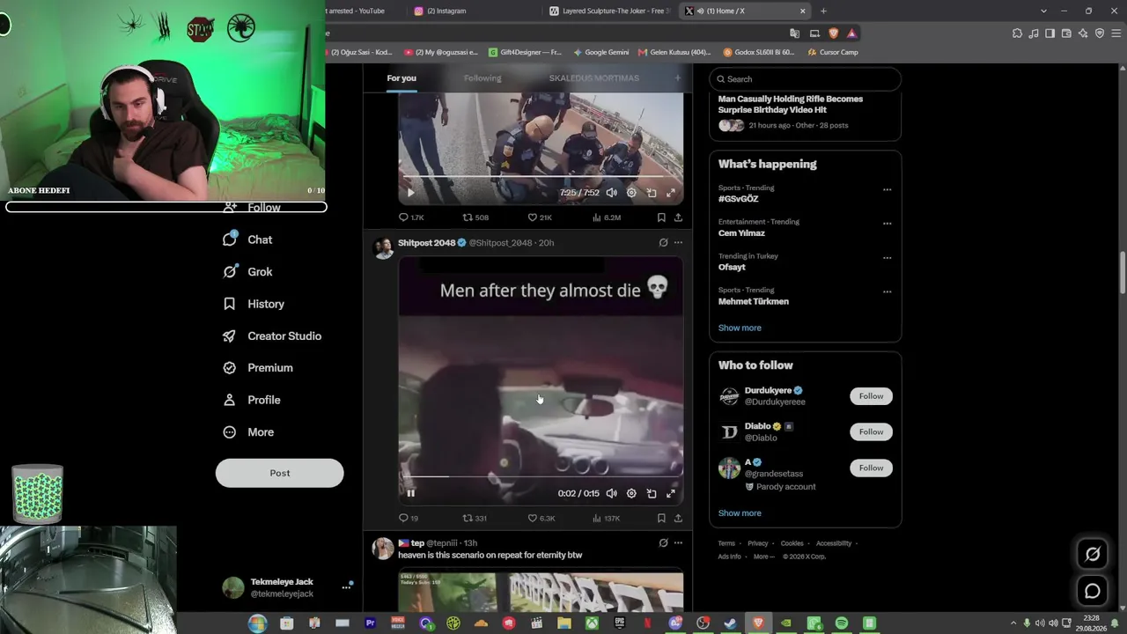Pause the Shitpost 2048 video
This screenshot has height=634, width=1127.
click(410, 493)
